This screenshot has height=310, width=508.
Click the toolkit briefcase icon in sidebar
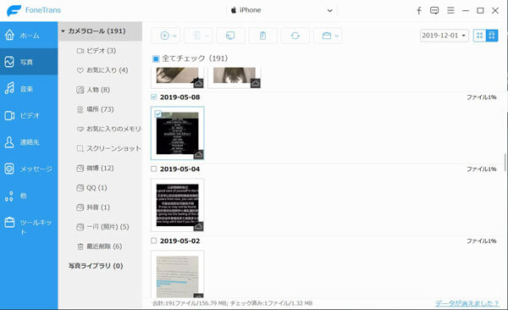click(x=9, y=223)
